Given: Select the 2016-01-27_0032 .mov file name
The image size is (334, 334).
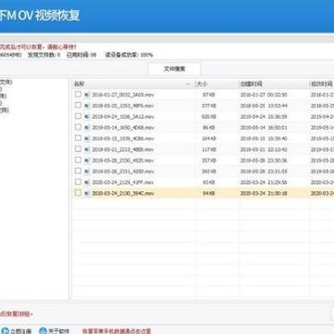Looking at the screenshot, I should (x=122, y=95).
